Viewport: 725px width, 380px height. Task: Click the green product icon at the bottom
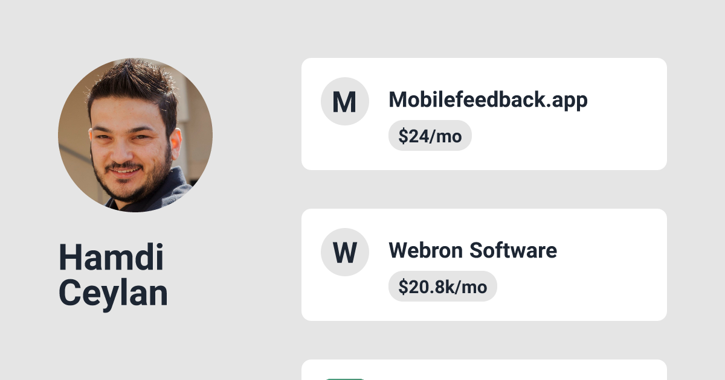(x=344, y=378)
